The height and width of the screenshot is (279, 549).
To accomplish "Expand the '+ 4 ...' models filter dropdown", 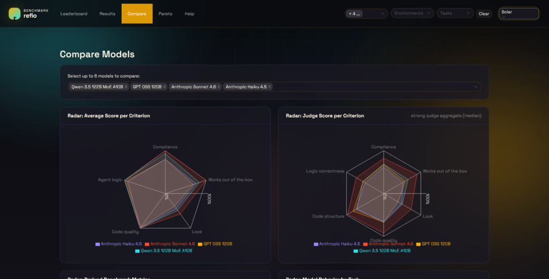I will tap(366, 13).
